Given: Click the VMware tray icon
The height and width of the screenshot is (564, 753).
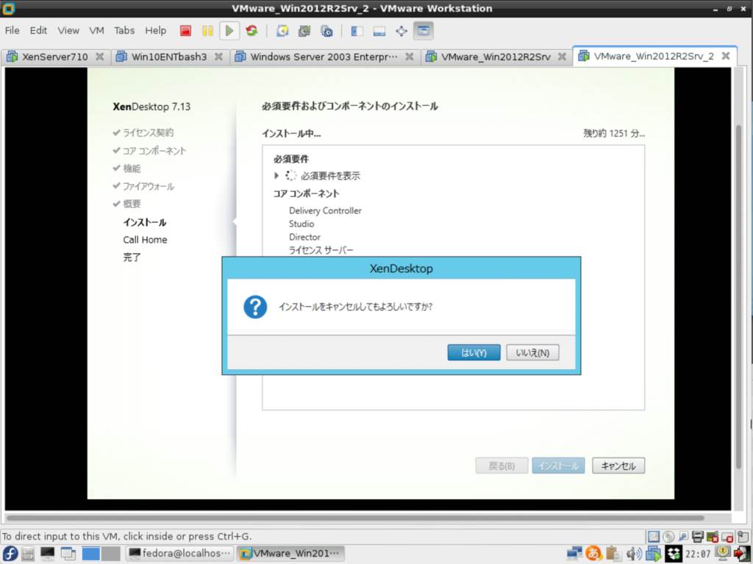Looking at the screenshot, I should tap(654, 554).
